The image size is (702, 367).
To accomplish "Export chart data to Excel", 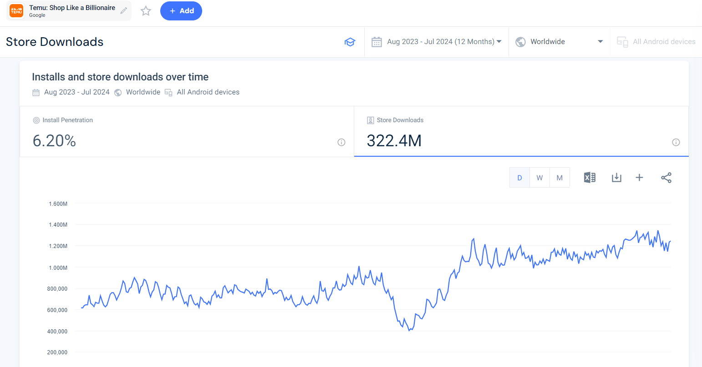I will 589,177.
